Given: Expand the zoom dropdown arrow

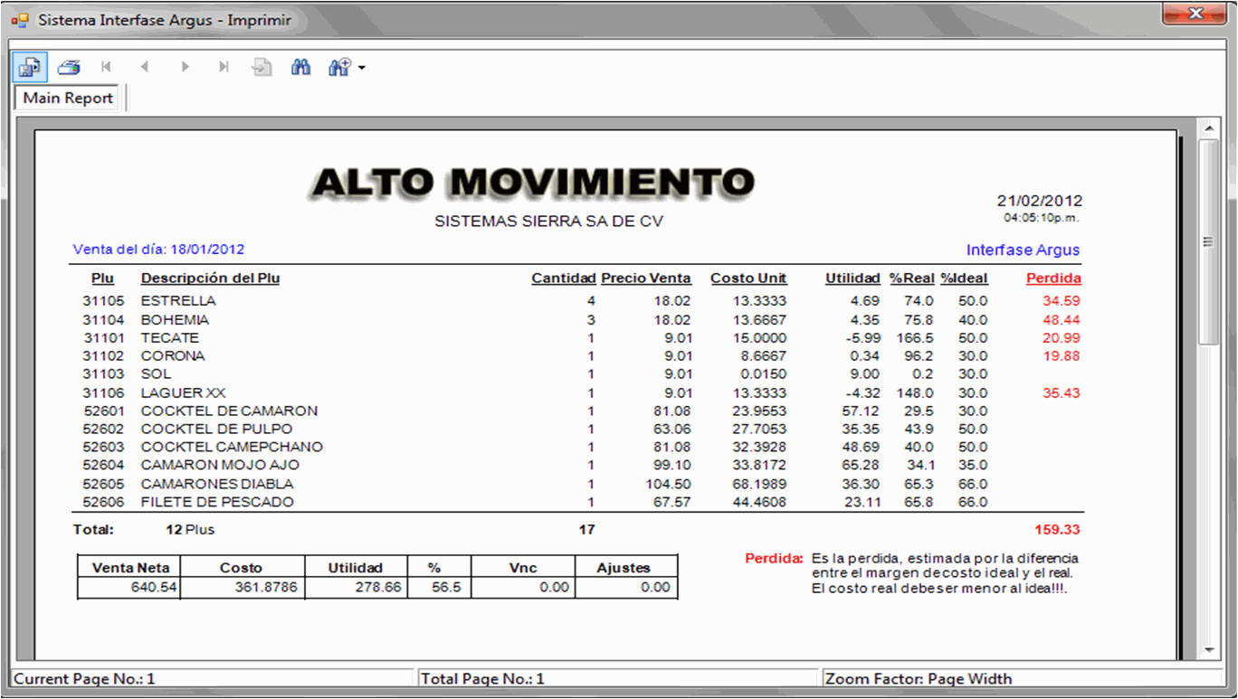Looking at the screenshot, I should point(362,68).
